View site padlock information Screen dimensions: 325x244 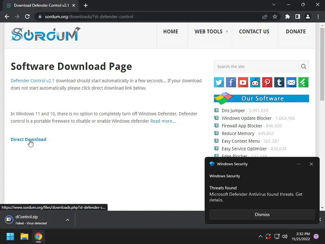tap(40, 17)
